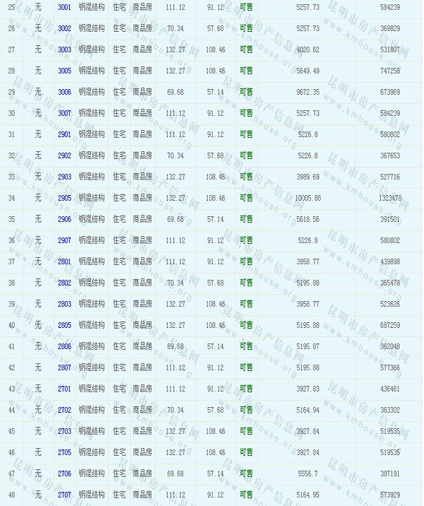Click the 3007 room link

[x=64, y=113]
